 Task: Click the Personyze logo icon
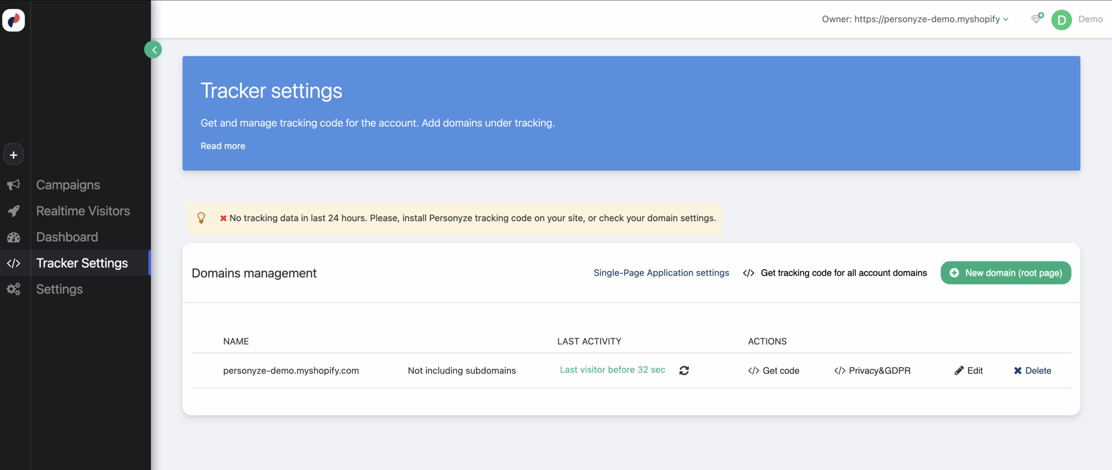[x=13, y=20]
